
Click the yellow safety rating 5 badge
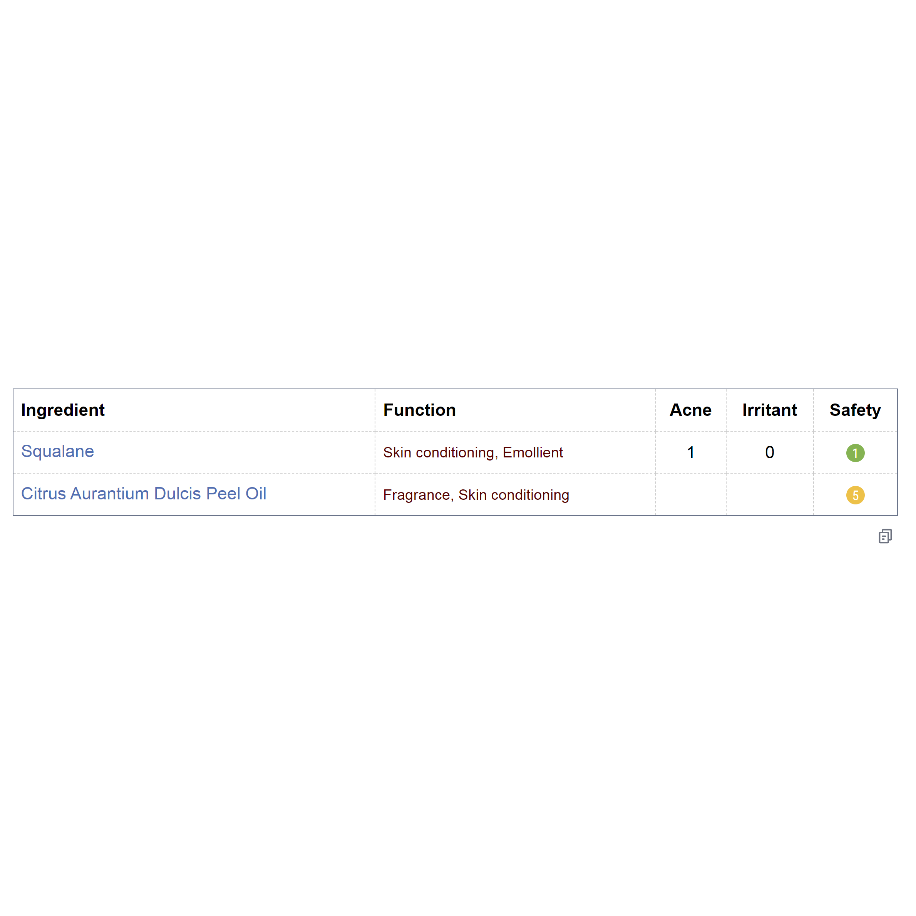pos(855,495)
